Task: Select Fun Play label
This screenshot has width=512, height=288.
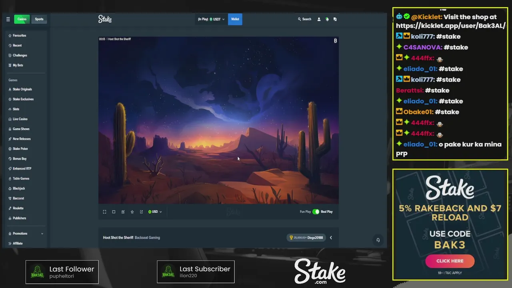Action: click(305, 212)
